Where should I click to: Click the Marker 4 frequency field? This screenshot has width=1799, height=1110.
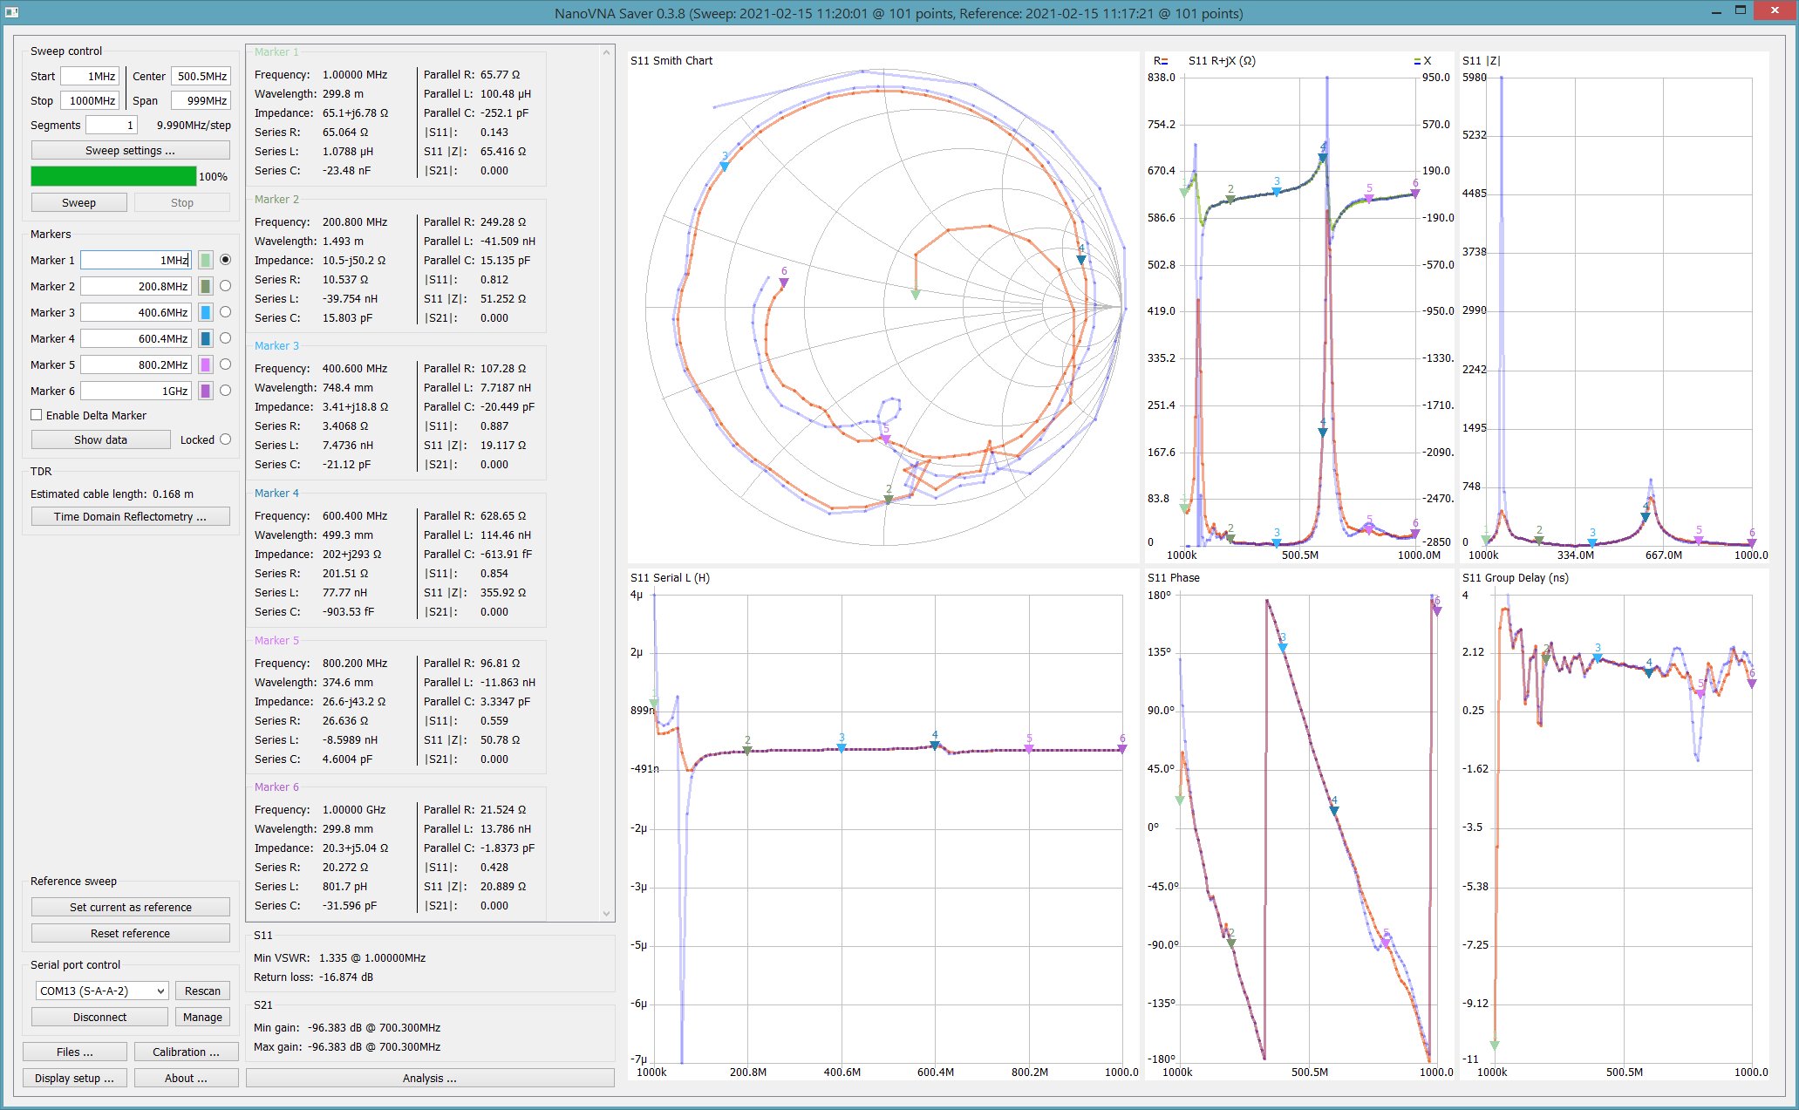coord(136,338)
